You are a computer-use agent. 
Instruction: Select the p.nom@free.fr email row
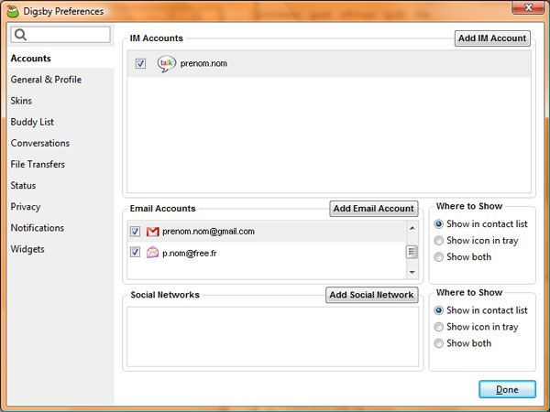tap(267, 253)
